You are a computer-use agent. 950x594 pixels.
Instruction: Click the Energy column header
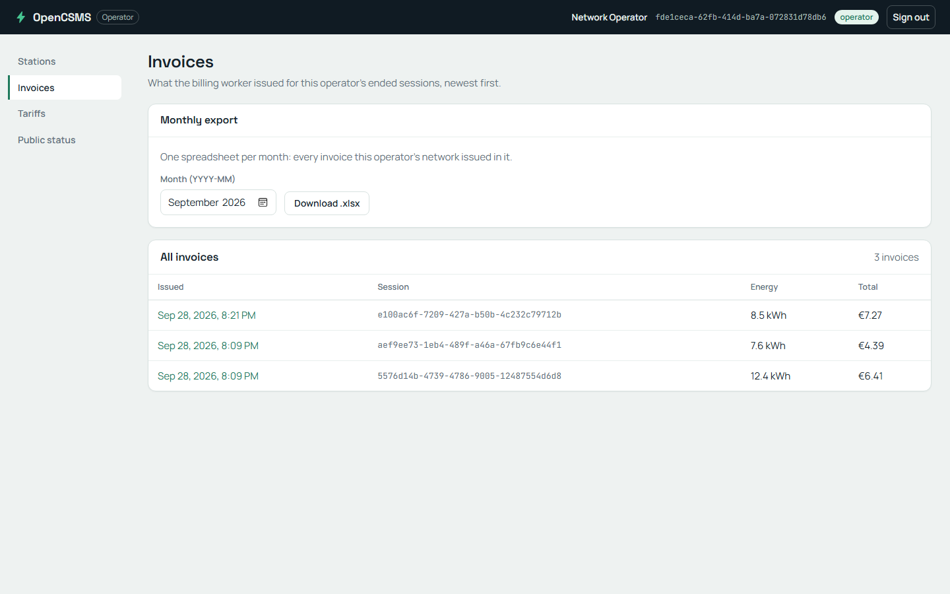(764, 287)
